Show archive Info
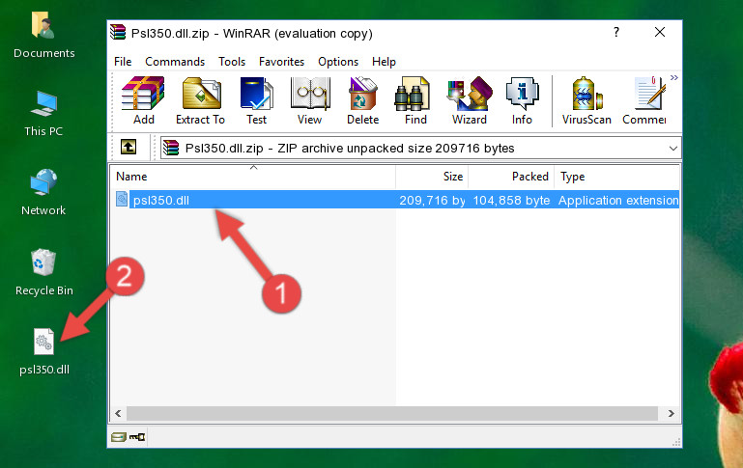Screen dimensions: 743x468 [522, 100]
